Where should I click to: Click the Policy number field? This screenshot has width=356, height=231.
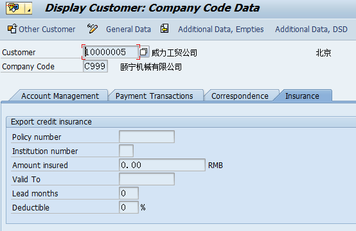[147, 137]
